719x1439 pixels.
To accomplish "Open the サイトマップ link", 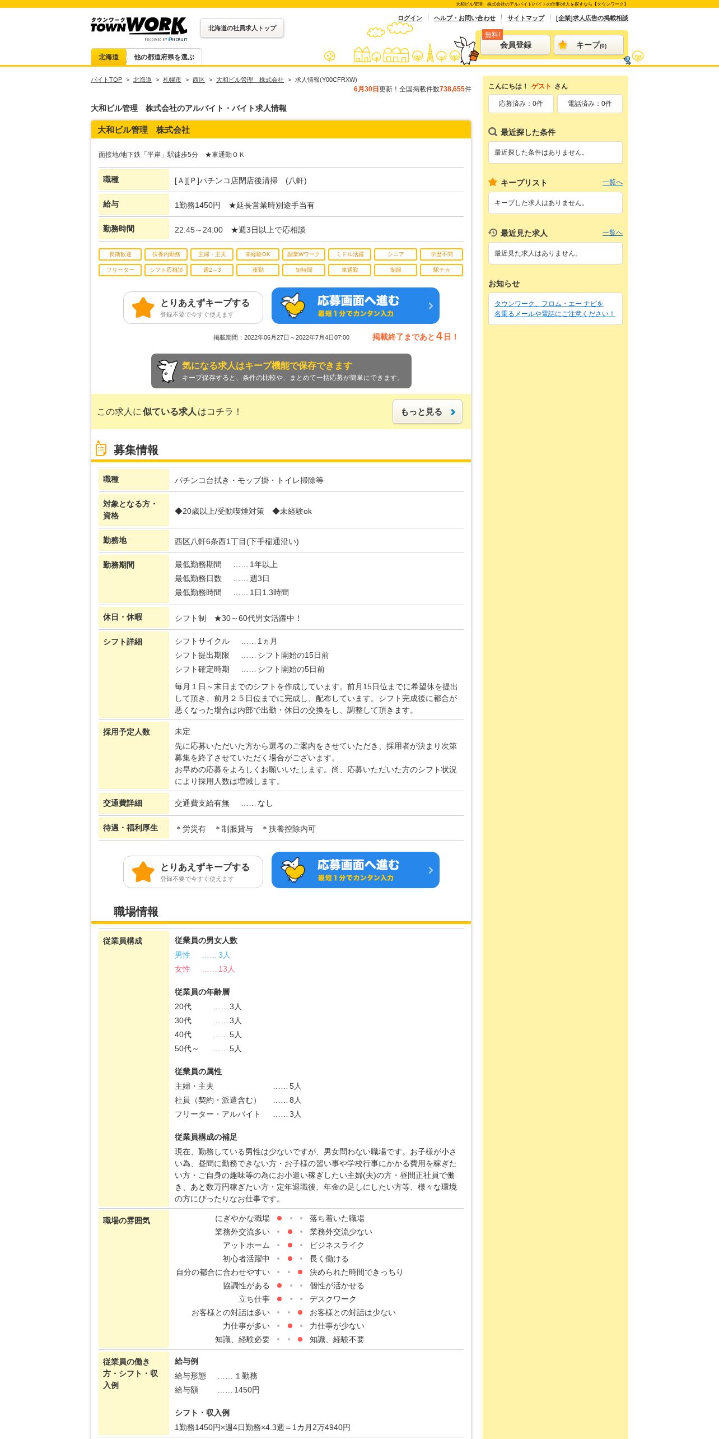I will coord(526,18).
